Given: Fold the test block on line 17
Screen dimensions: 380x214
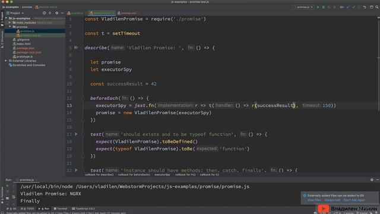Looking at the screenshot, I should pyautogui.click(x=83, y=134).
